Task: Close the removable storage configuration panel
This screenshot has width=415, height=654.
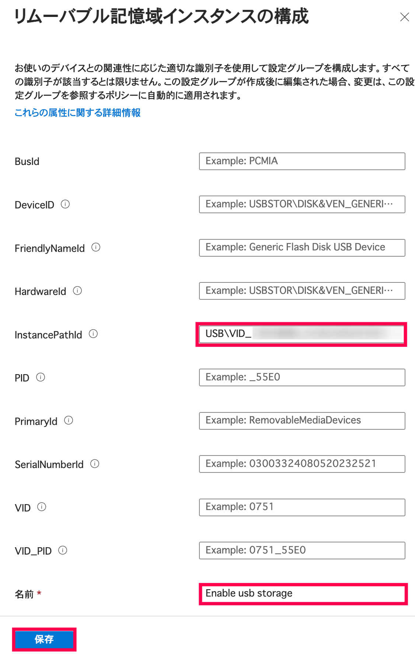Action: point(404,17)
